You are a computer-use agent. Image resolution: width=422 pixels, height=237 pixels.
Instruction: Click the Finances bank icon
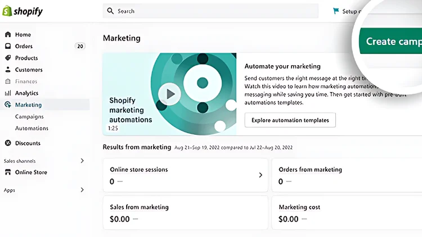(8, 81)
